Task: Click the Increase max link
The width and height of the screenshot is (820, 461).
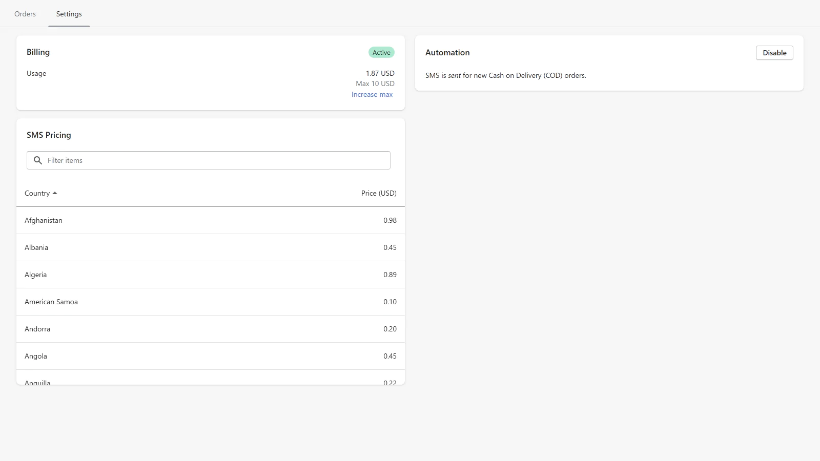Action: [x=372, y=95]
